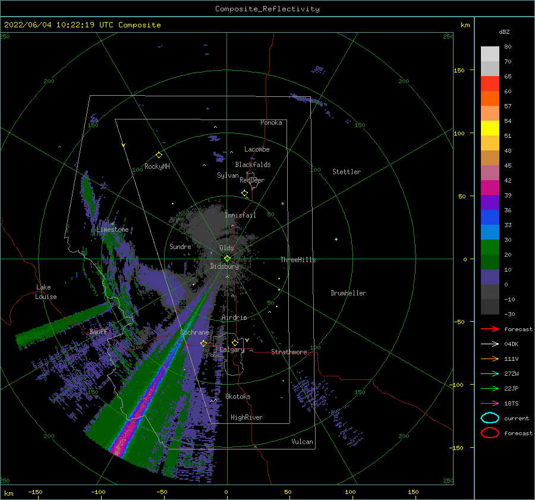
Task: Click the Stettler town label
Action: [x=347, y=172]
